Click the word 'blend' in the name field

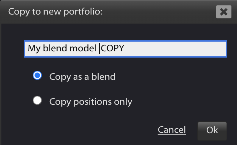(x=55, y=48)
